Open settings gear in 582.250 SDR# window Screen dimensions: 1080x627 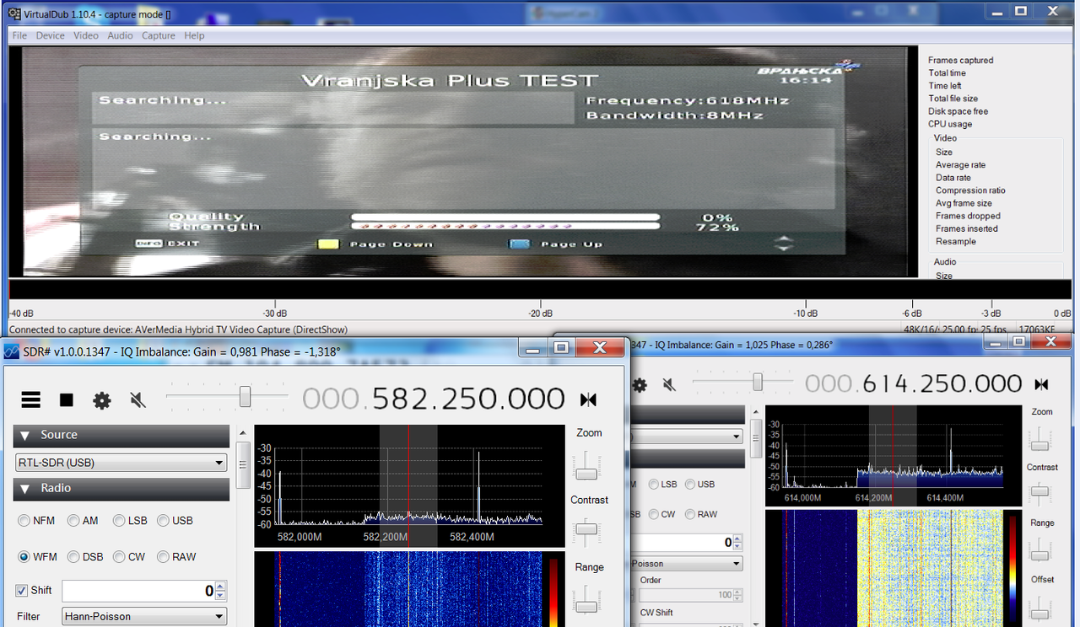pyautogui.click(x=102, y=400)
